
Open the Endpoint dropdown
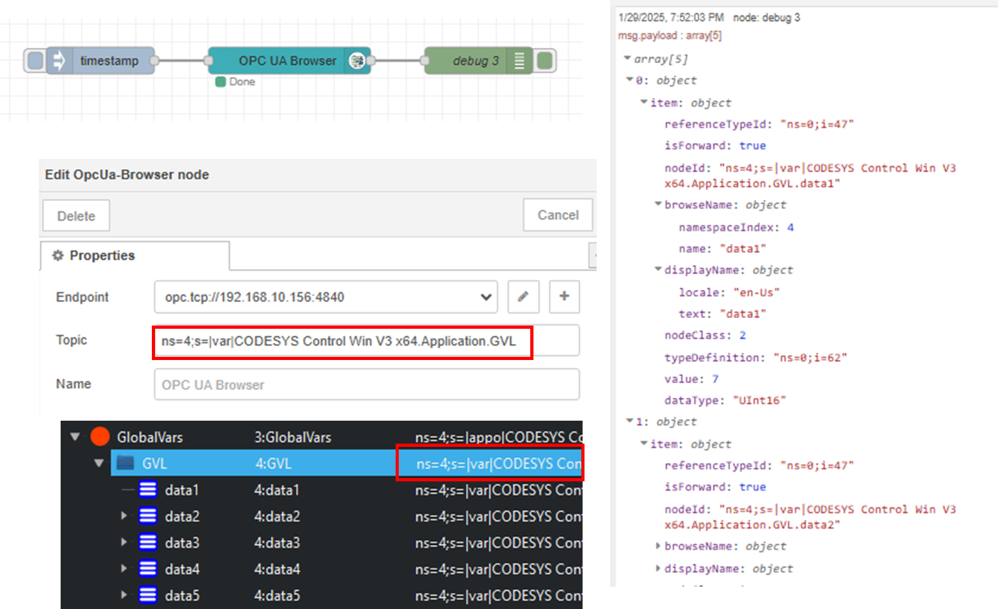[325, 297]
